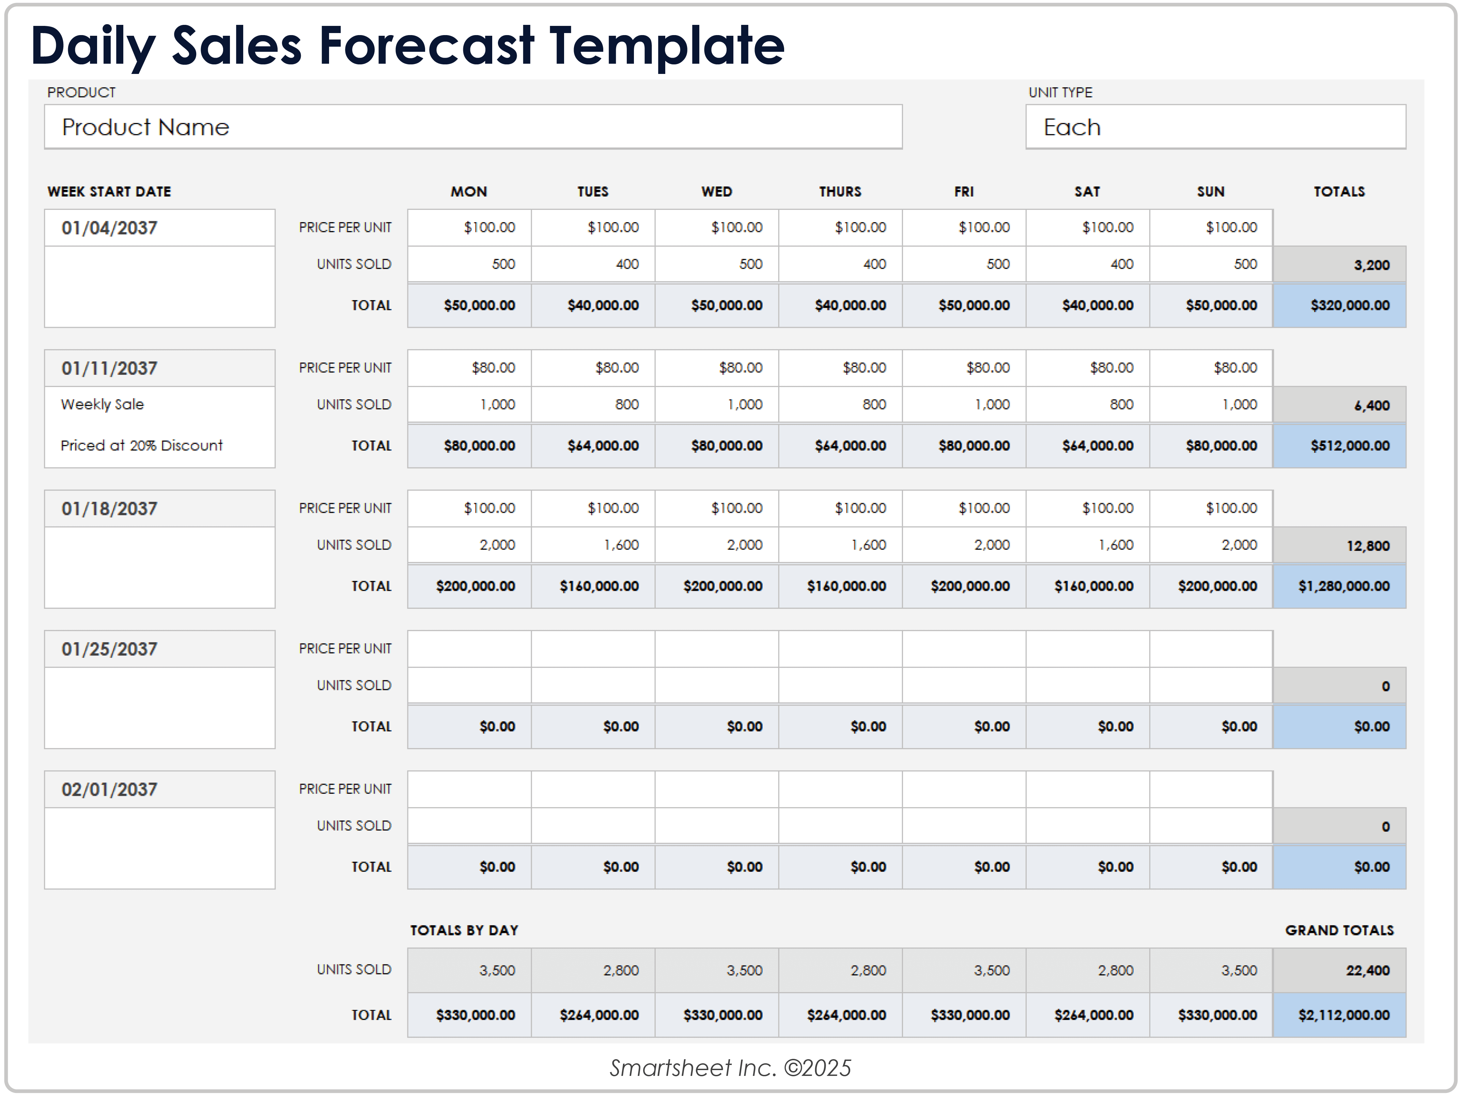
Task: Click the 02/01/2037 week start date cell
Action: 159,789
